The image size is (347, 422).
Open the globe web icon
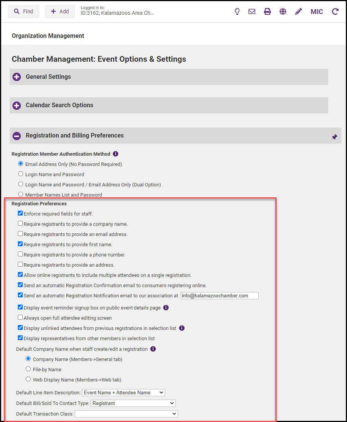tap(283, 11)
